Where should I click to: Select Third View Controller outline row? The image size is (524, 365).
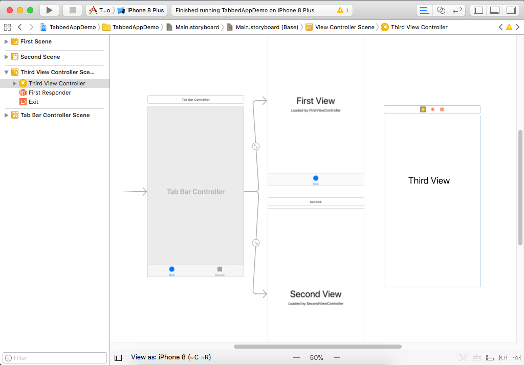[x=54, y=83]
